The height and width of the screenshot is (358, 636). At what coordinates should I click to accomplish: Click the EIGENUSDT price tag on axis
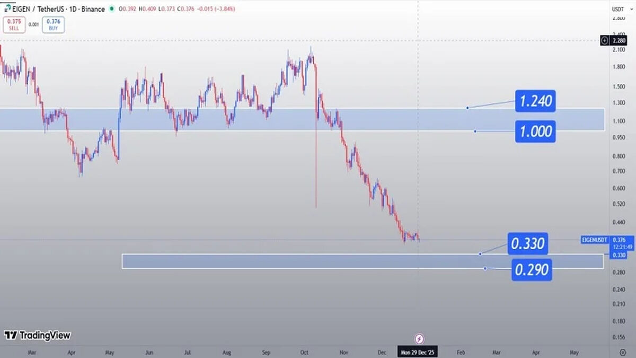pyautogui.click(x=594, y=240)
